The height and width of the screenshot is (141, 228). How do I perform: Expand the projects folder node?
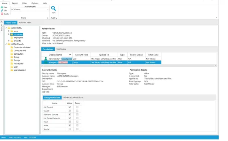click(9, 41)
